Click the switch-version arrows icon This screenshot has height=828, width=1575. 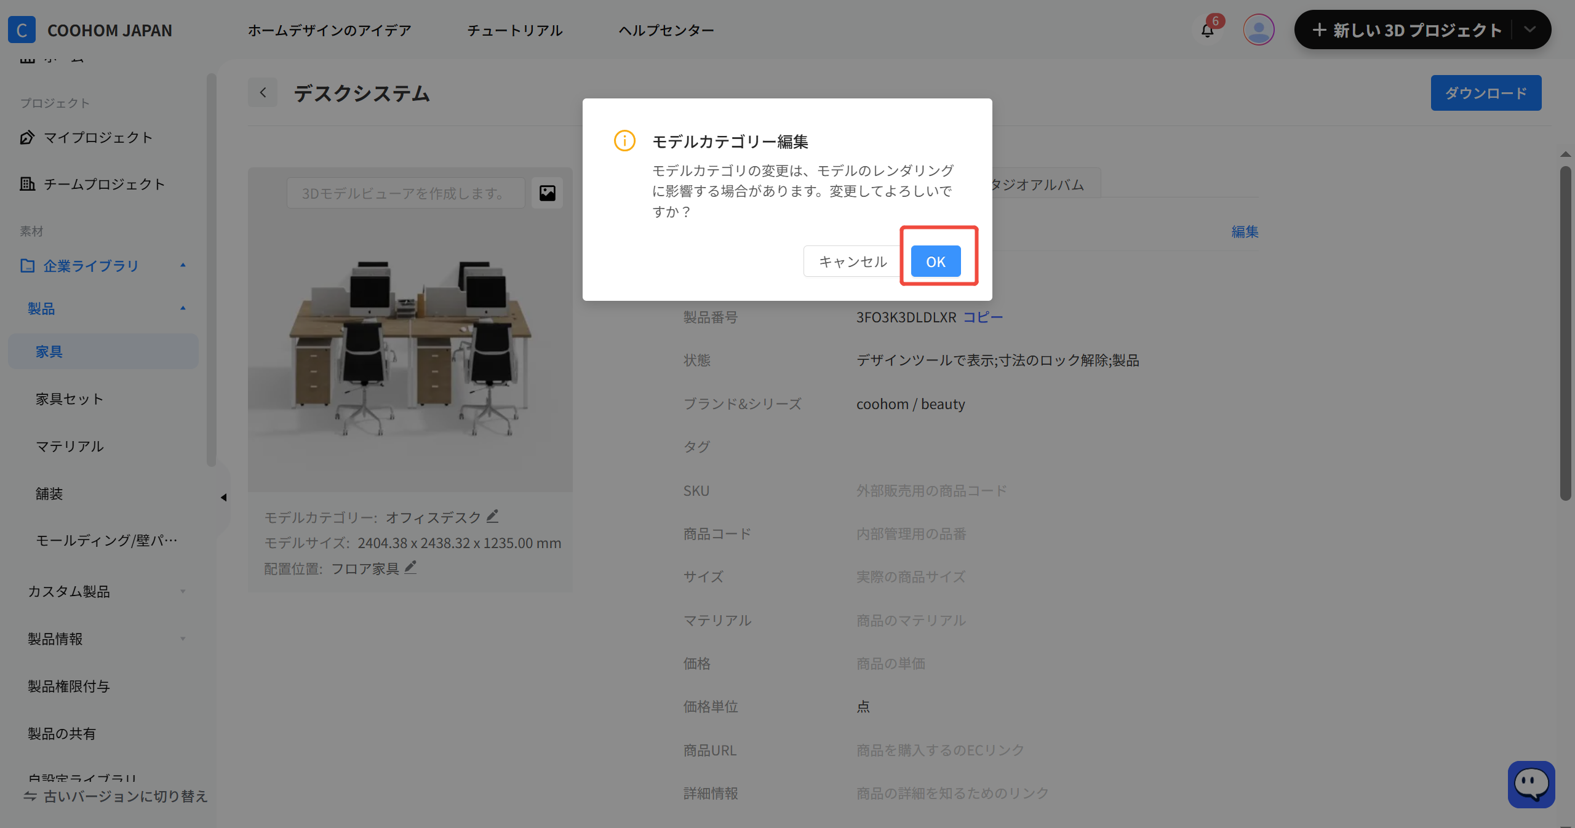click(30, 796)
